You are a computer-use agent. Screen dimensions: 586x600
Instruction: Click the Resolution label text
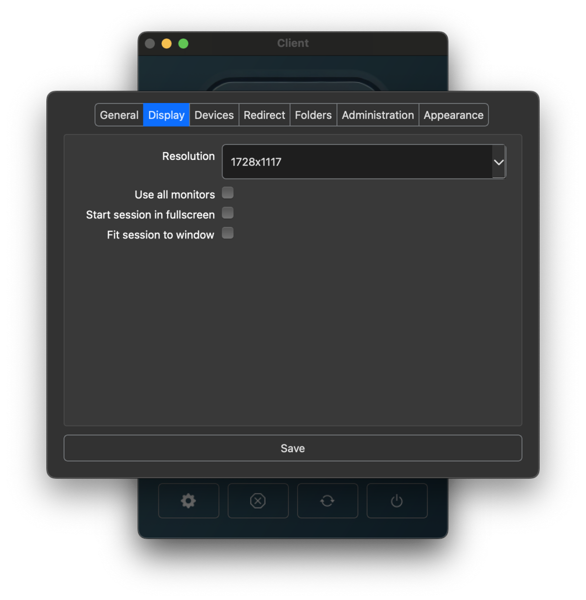pyautogui.click(x=188, y=156)
